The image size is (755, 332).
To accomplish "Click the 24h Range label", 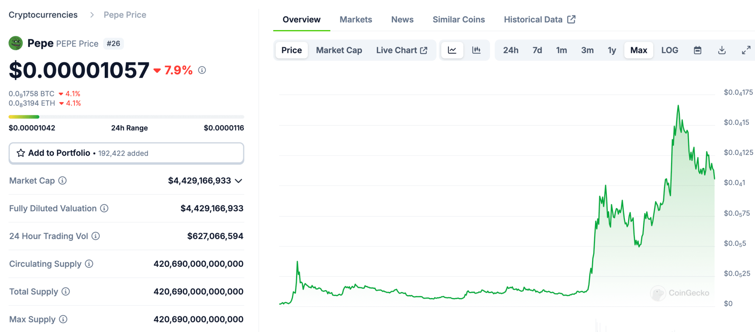I will (129, 128).
